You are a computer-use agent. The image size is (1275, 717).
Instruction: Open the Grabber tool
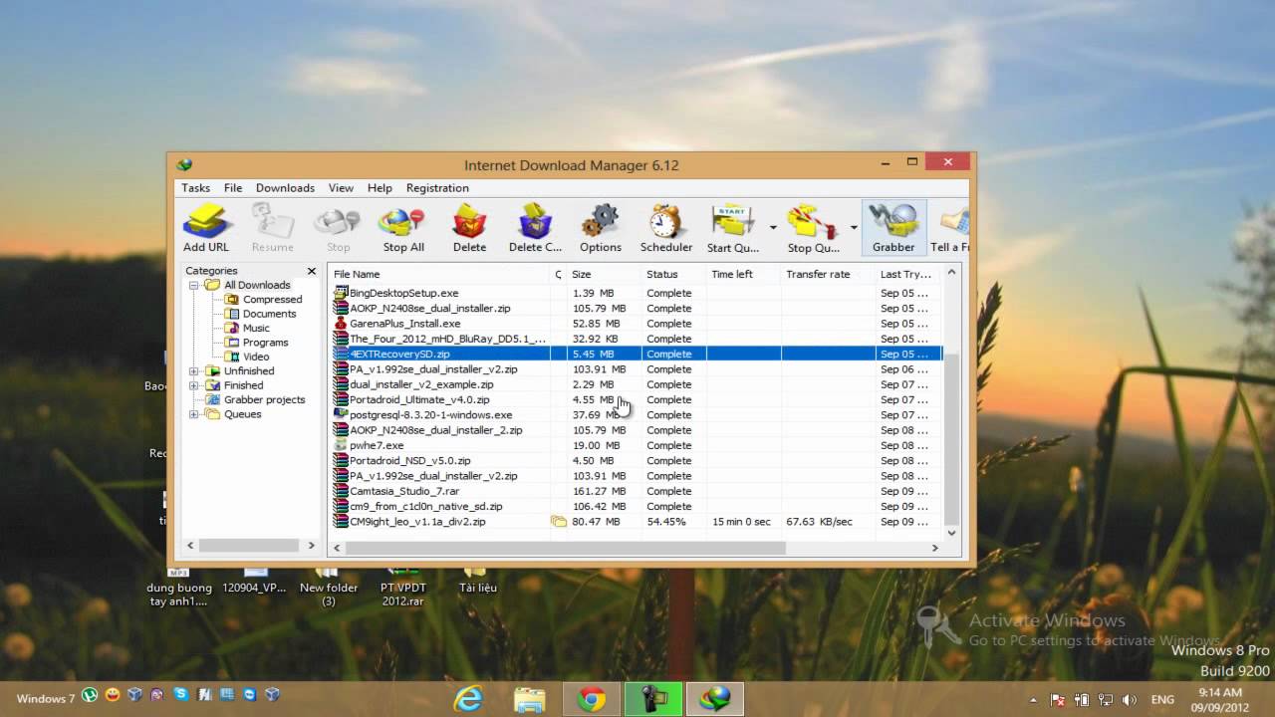pyautogui.click(x=893, y=228)
